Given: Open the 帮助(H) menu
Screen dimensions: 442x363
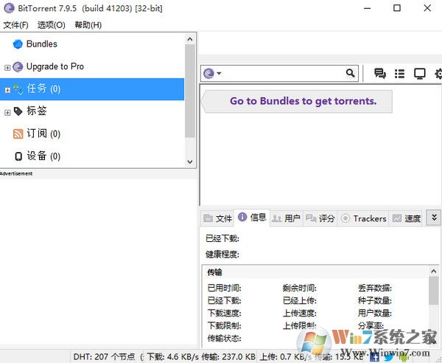Looking at the screenshot, I should click(88, 25).
